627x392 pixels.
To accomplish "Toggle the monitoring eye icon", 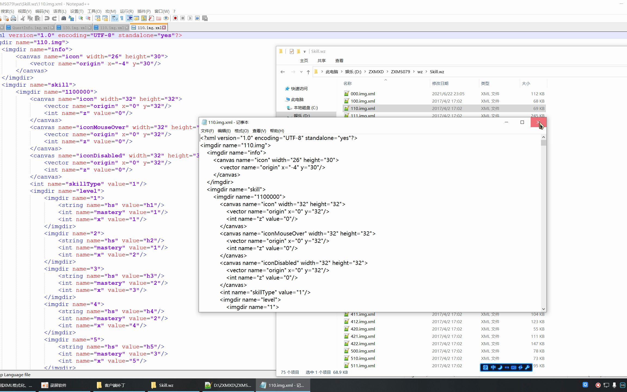I will [166, 18].
